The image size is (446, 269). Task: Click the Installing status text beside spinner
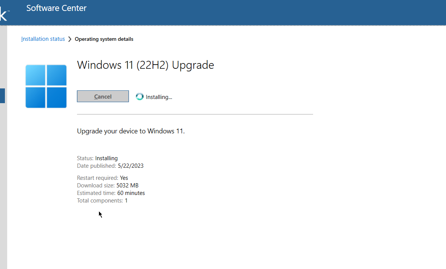pos(160,97)
